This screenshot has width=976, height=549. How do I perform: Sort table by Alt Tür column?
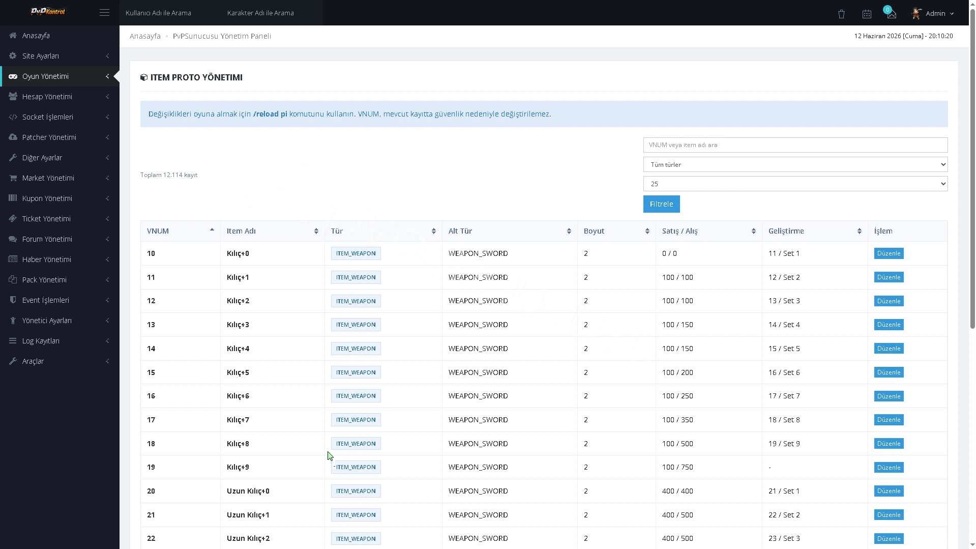[510, 231]
